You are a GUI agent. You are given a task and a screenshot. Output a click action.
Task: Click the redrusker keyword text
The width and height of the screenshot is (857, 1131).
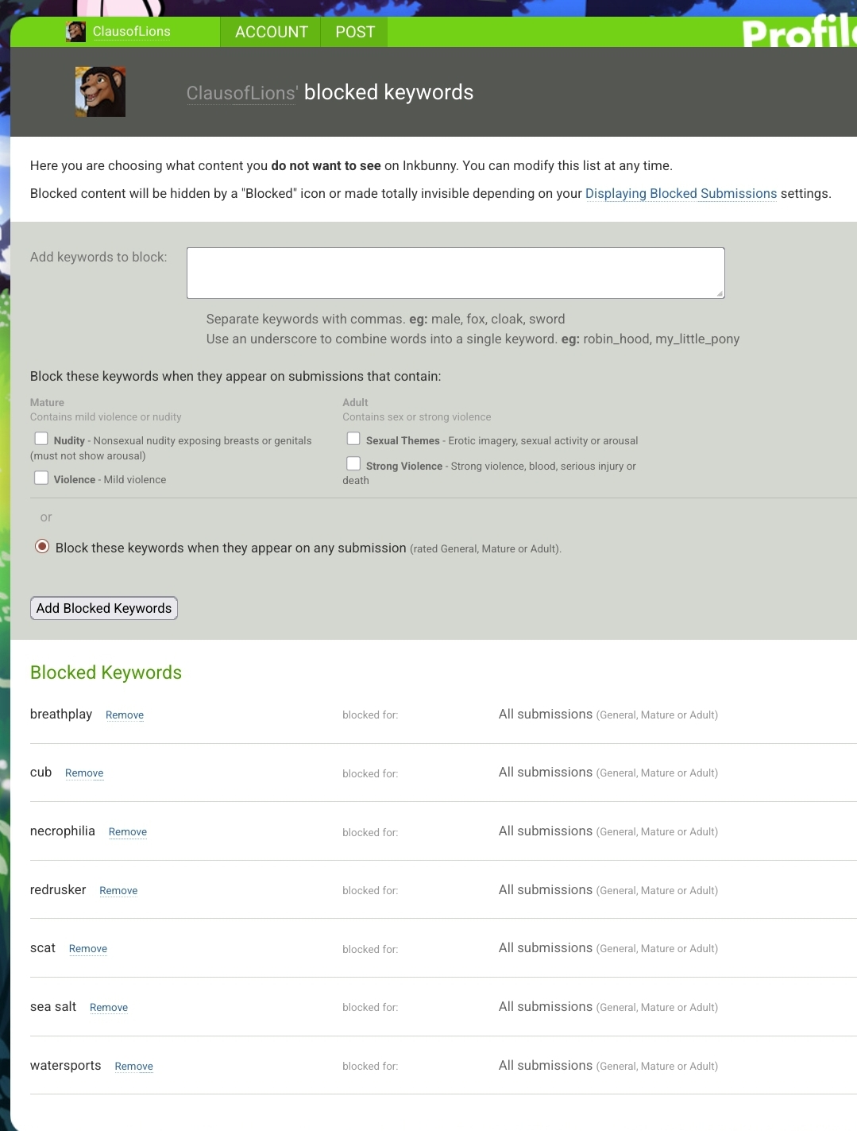click(x=58, y=889)
